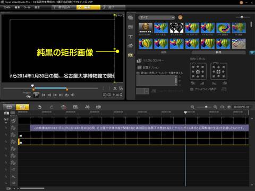The width and height of the screenshot is (255, 191).
Task: Open the Media library panel
Action: point(131,18)
